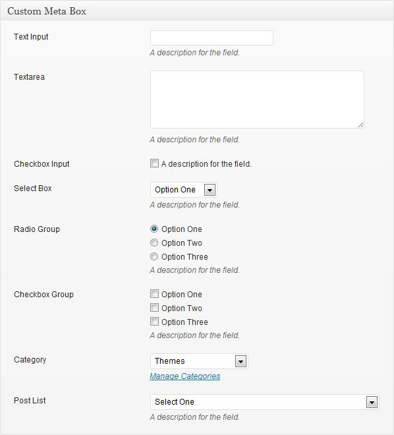Image resolution: width=394 pixels, height=435 pixels.
Task: Click the Select One post list box
Action: (x=264, y=402)
